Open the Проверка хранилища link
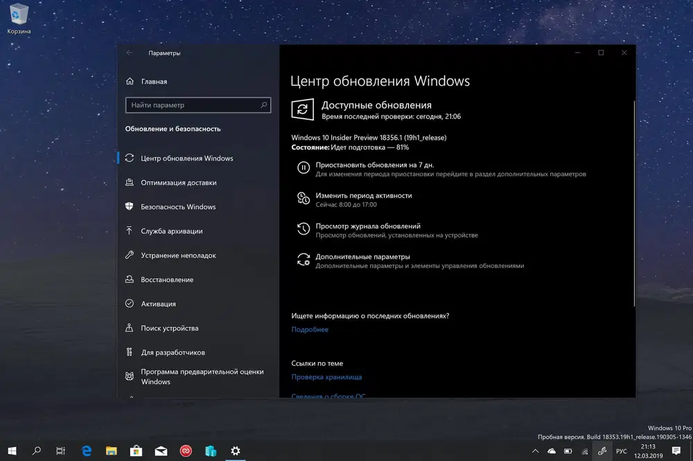This screenshot has height=461, width=693. (326, 377)
